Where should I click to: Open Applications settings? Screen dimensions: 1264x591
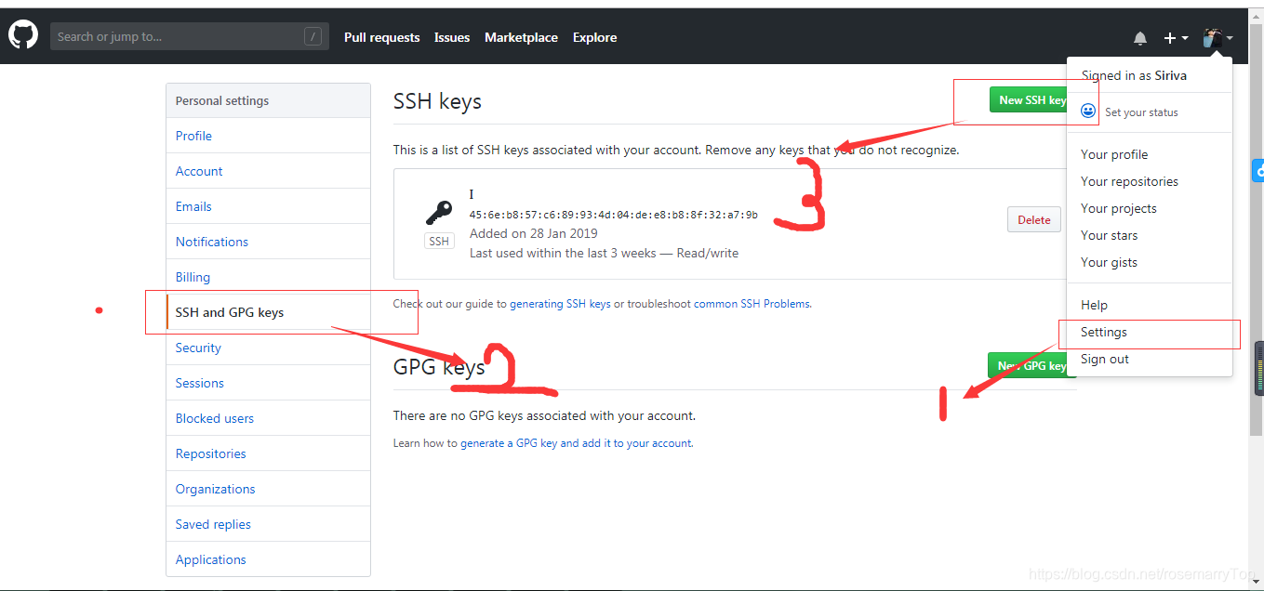[268, 559]
